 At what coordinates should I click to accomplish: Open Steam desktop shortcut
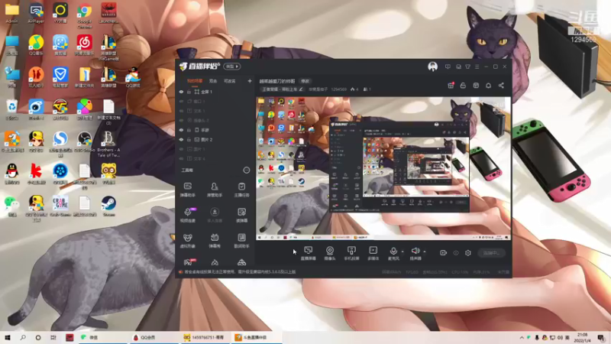108,206
